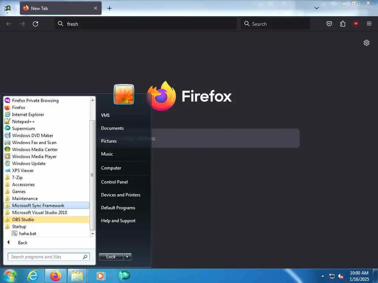The height and width of the screenshot is (283, 378).
Task: Open XPS Viewer
Action: (x=47, y=170)
